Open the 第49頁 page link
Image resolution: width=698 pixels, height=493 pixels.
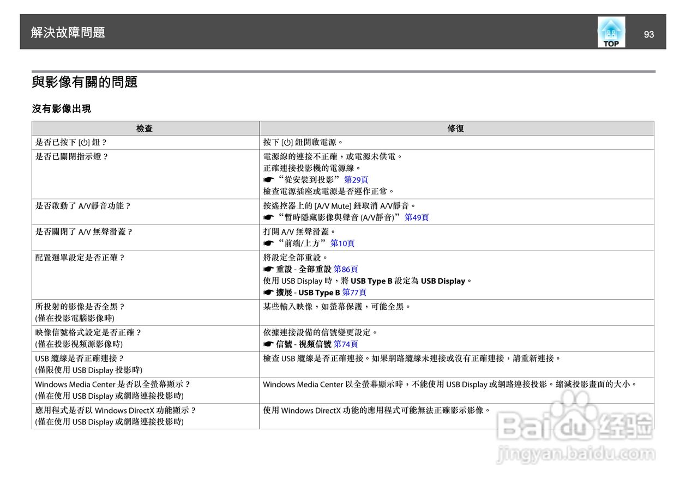pos(417,217)
